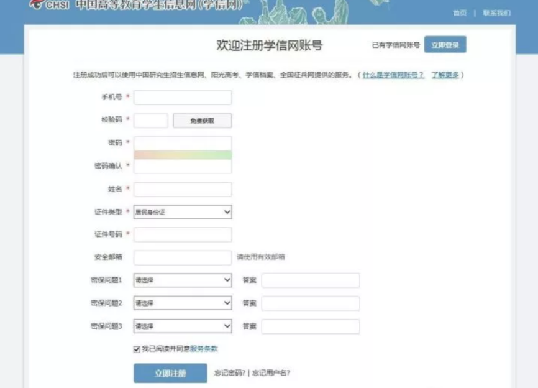Click the password strength indicator bar
Image resolution: width=538 pixels, height=388 pixels.
(x=183, y=154)
